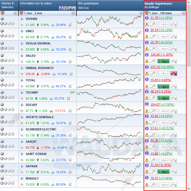Open the SAFRAN mini chart

[x=109, y=169]
